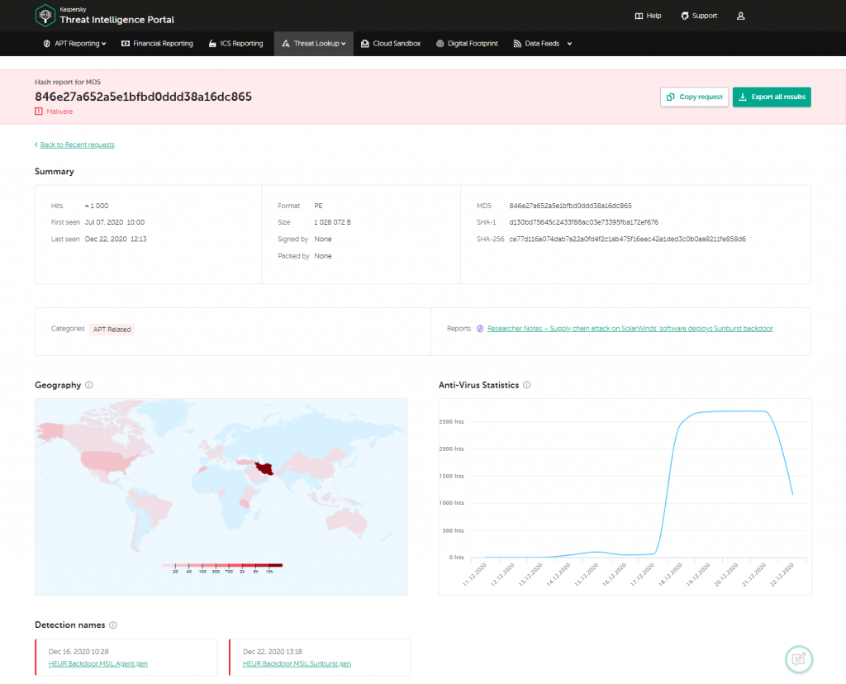Open the user account profile icon
The height and width of the screenshot is (684, 846).
741,16
